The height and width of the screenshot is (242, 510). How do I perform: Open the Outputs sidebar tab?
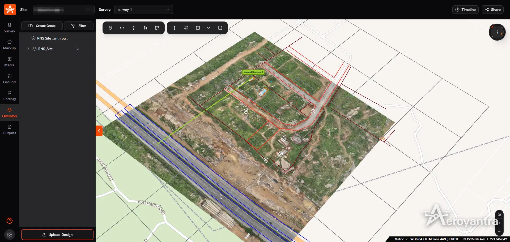[x=9, y=130]
